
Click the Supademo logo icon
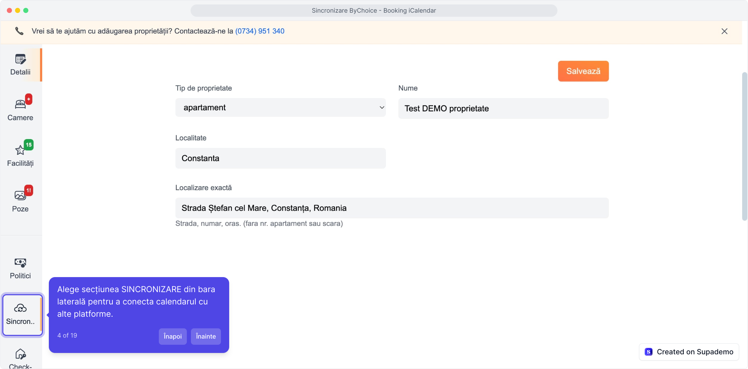click(649, 352)
